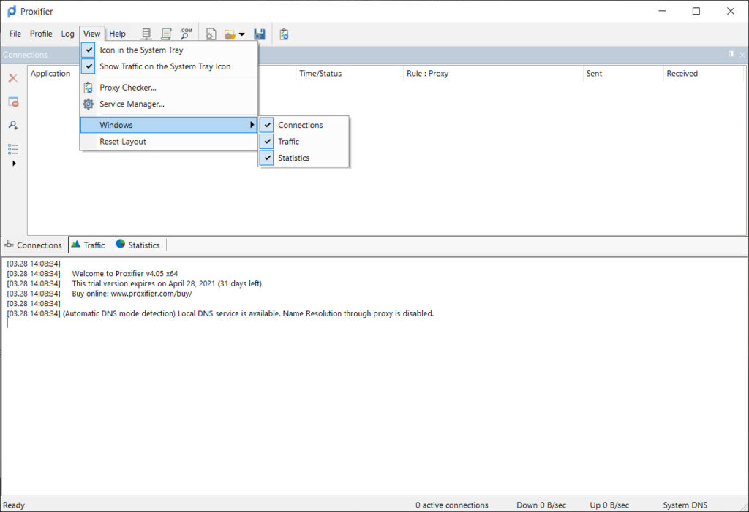Image resolution: width=749 pixels, height=512 pixels.
Task: Open Service Manager... from View menu
Action: pos(169,104)
